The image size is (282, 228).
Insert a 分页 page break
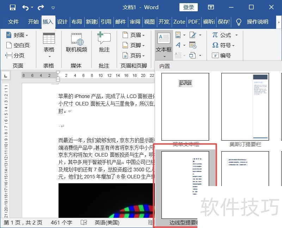[x=15, y=55]
